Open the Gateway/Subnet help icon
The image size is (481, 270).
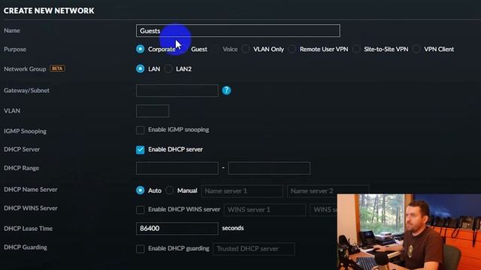click(226, 90)
